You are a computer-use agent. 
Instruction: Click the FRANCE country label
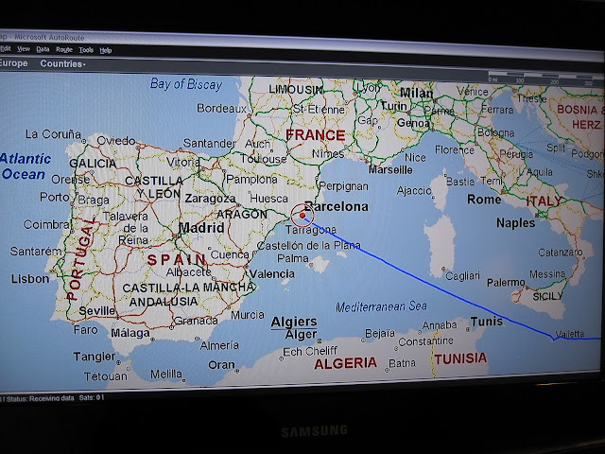[316, 135]
